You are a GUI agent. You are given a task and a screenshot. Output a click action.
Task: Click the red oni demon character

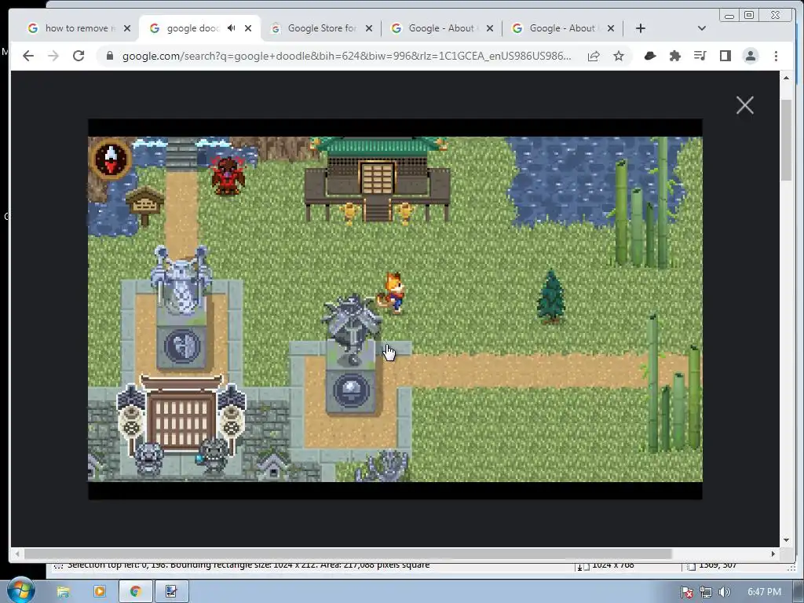(x=228, y=175)
